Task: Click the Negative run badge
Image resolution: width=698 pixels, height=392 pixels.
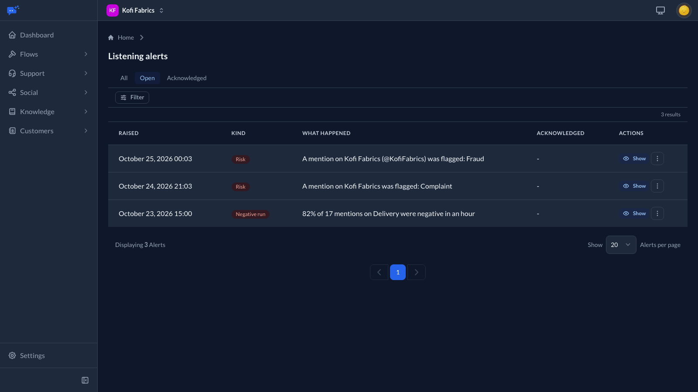Action: pyautogui.click(x=250, y=214)
